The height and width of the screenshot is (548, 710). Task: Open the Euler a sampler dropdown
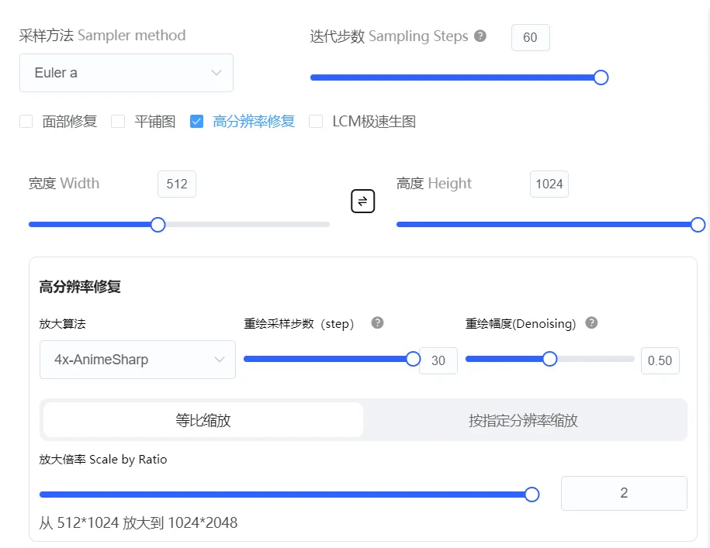pos(126,73)
